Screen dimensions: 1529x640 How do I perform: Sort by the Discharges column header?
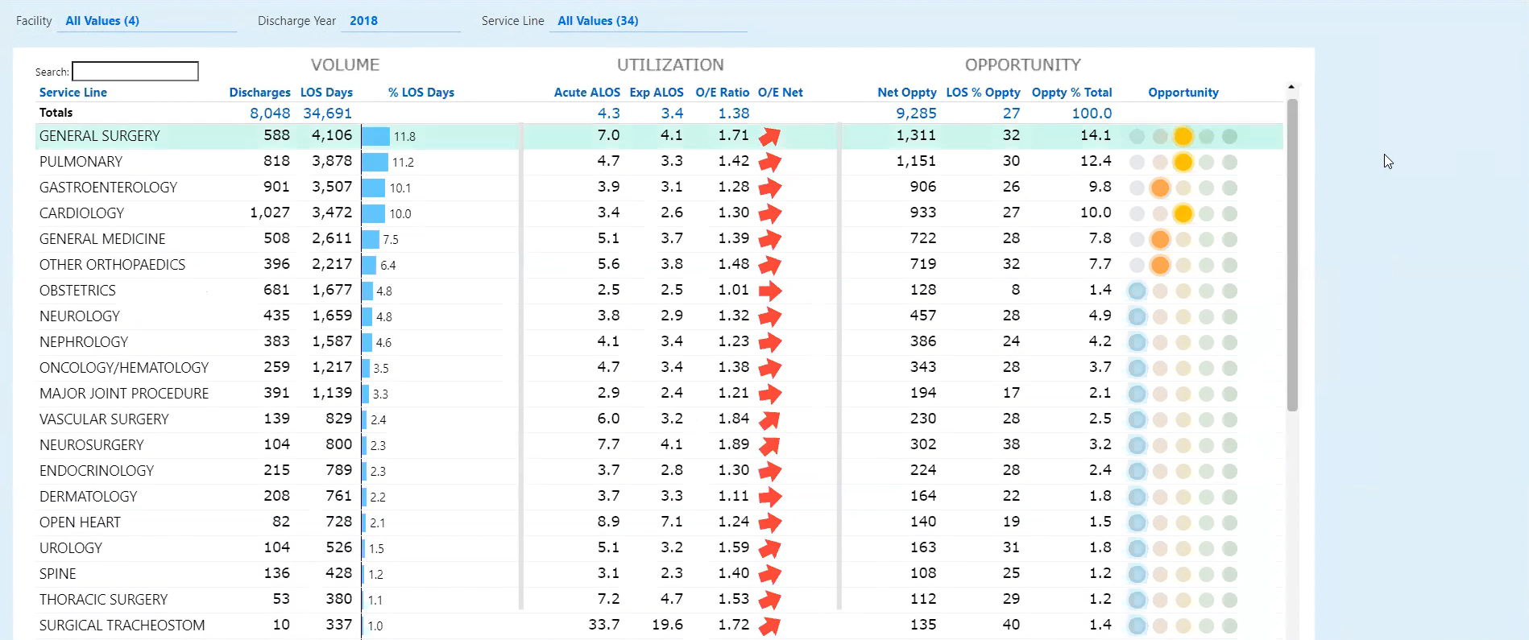pos(259,93)
